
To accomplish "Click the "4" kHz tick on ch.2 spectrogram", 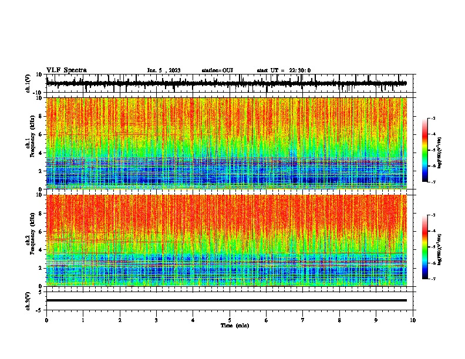I will tap(41, 250).
